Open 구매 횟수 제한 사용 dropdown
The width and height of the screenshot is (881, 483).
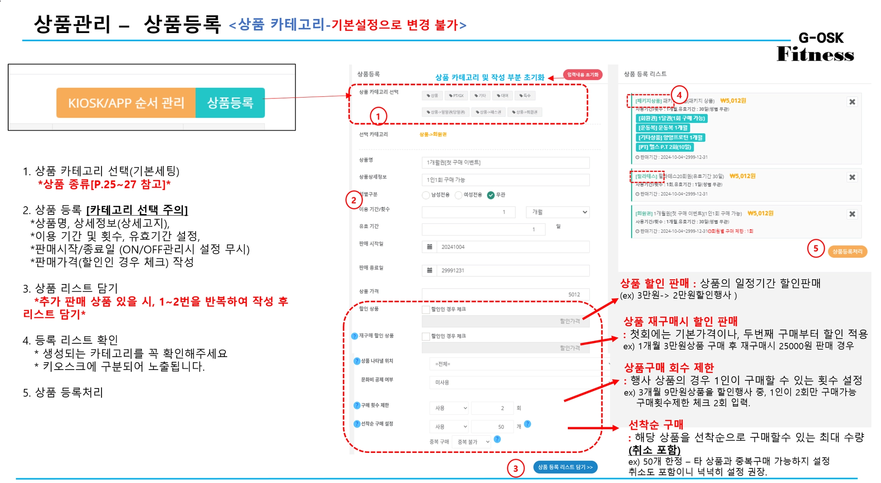click(x=449, y=408)
